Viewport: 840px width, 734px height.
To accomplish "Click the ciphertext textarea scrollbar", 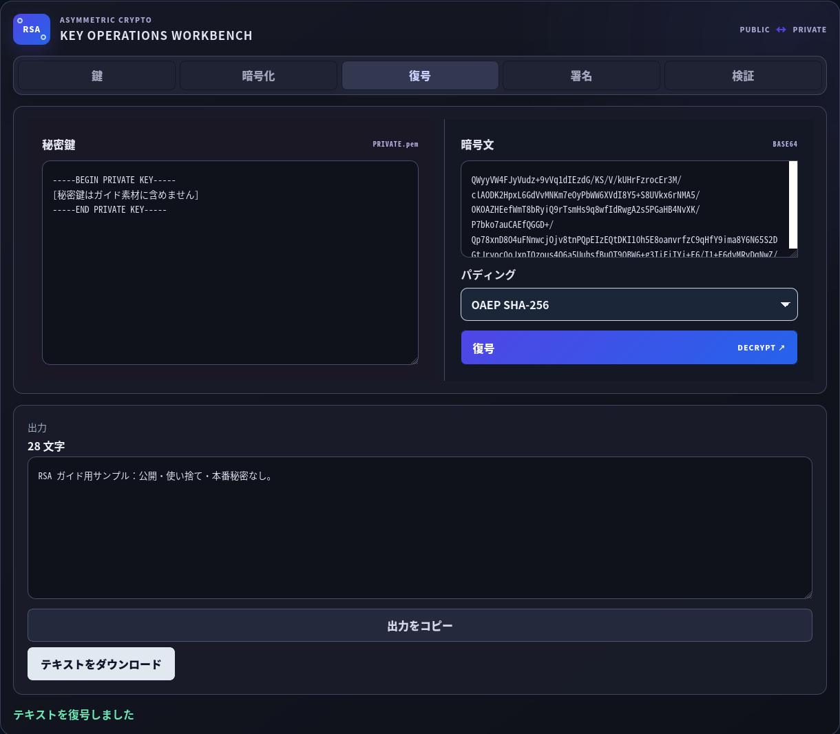I will (793, 205).
